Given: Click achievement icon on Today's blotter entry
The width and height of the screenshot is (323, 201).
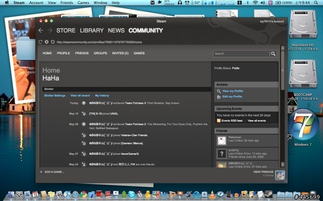Looking at the screenshot, I should 84,103.
